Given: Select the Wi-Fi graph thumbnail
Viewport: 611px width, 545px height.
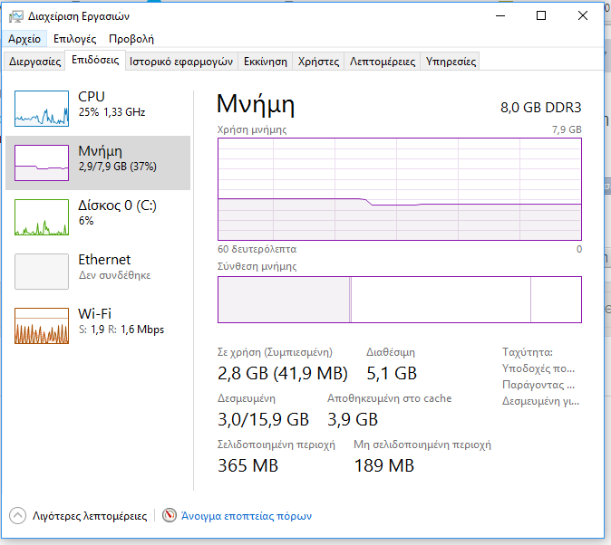Looking at the screenshot, I should (x=42, y=326).
